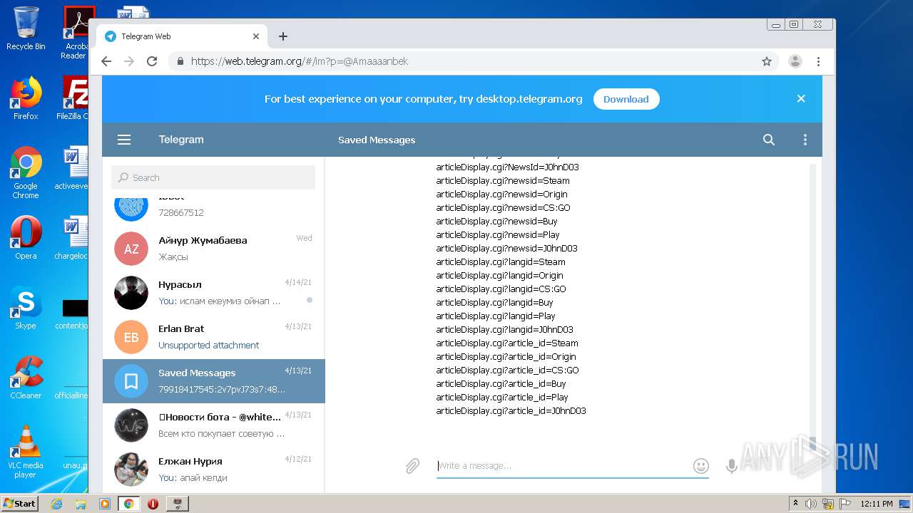
Task: Attach a file with the paperclip icon
Action: click(x=412, y=466)
